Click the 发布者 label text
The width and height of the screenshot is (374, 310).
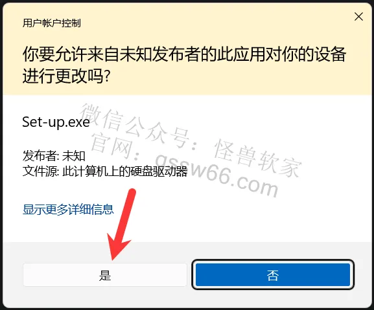tap(40, 156)
